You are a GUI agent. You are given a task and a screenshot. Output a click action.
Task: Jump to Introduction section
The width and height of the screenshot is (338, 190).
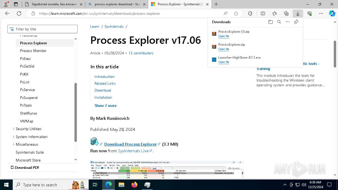(x=105, y=77)
